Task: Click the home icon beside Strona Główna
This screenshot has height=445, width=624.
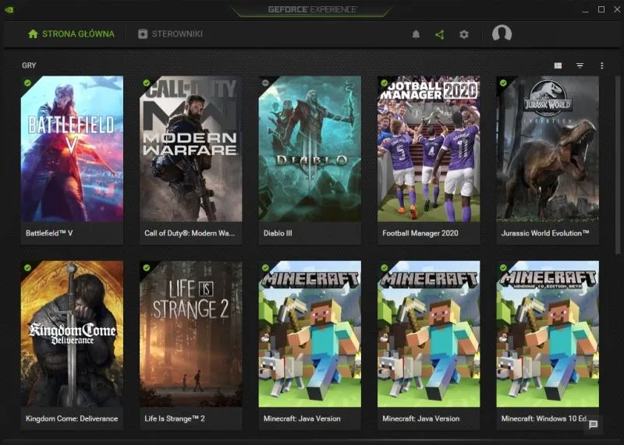Action: (33, 34)
